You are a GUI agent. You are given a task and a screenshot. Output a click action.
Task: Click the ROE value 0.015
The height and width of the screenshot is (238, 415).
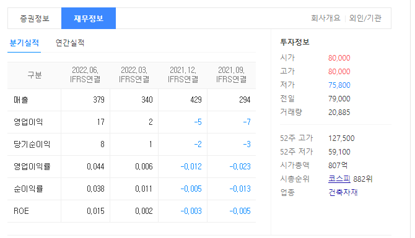tap(95, 211)
